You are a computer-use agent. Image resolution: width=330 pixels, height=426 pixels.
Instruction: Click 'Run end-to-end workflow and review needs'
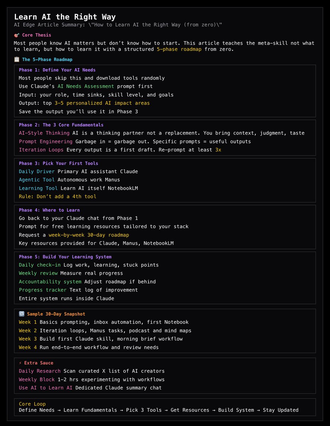point(99,347)
